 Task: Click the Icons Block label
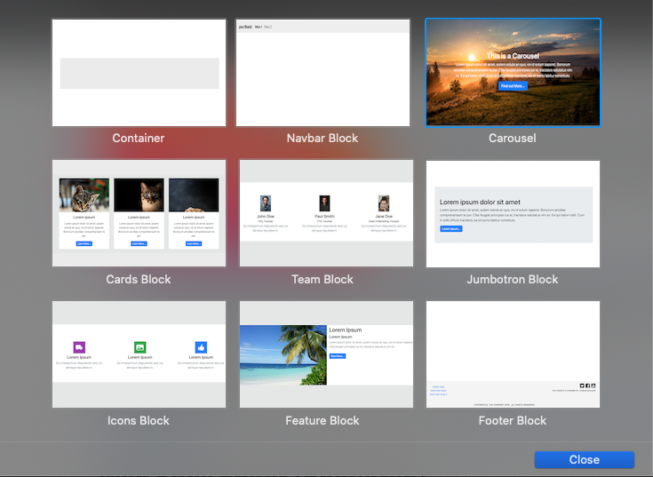[x=139, y=420]
